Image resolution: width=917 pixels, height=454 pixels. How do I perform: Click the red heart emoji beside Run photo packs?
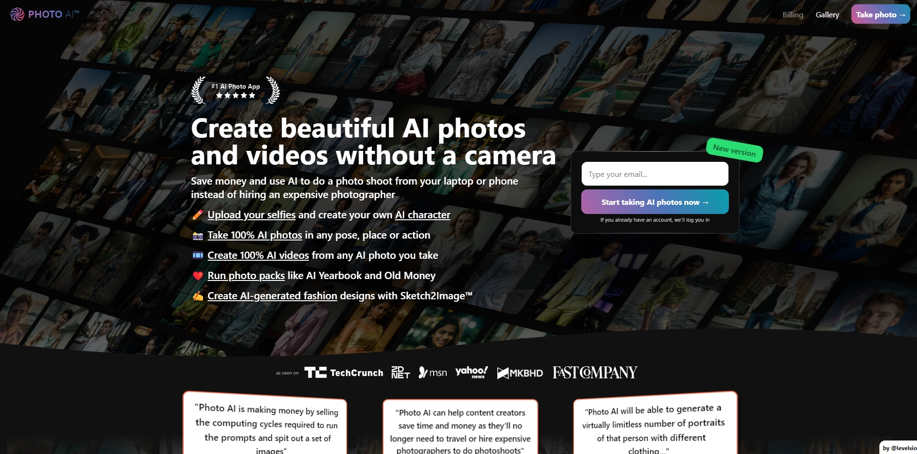click(x=198, y=276)
